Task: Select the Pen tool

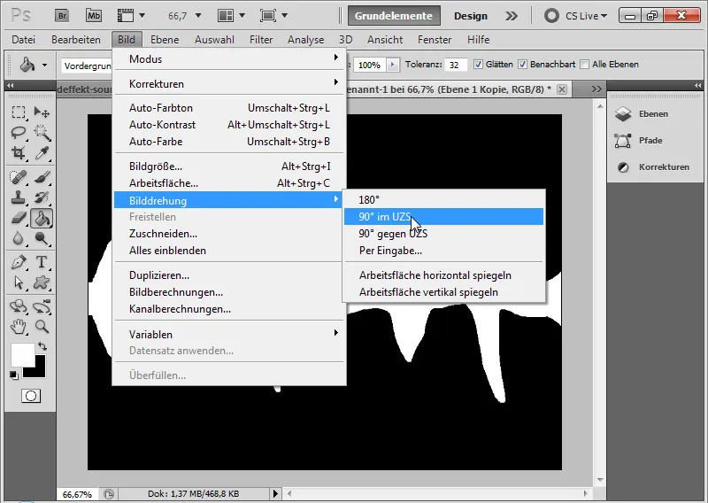Action: [19, 262]
